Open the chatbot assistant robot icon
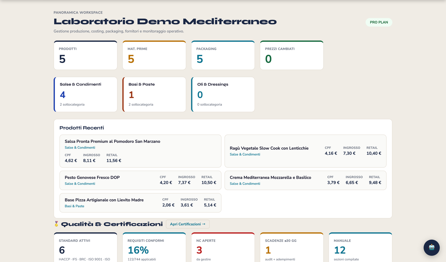The image size is (446, 262). (x=432, y=247)
